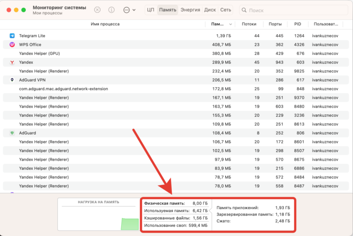
Task: Click the AdGuard green shield icon
Action: pyautogui.click(x=12, y=133)
